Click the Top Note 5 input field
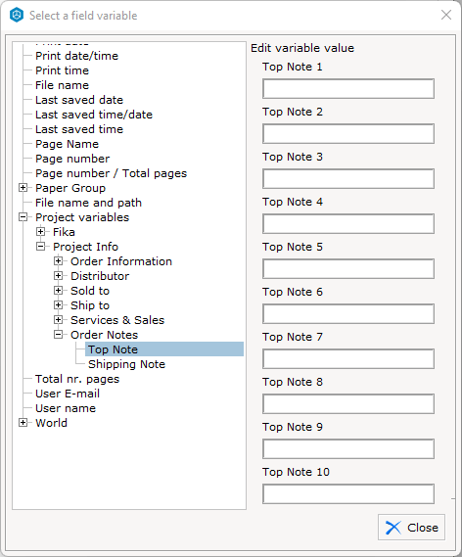The height and width of the screenshot is (557, 462). pos(348,269)
